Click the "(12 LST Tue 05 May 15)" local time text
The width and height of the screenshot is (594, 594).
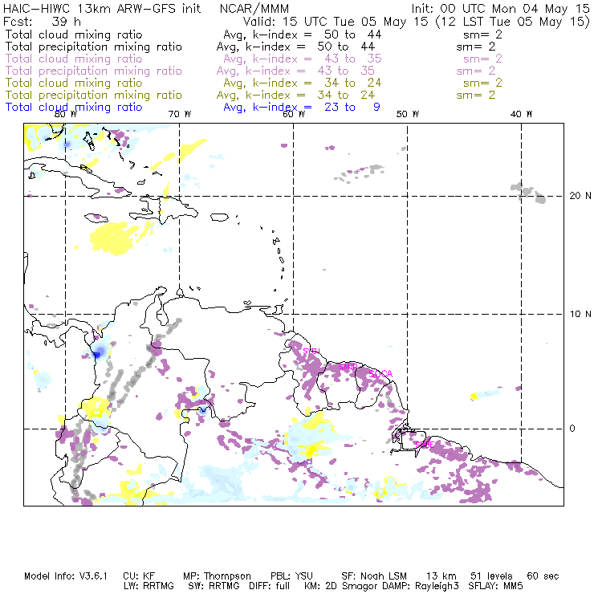tap(513, 21)
